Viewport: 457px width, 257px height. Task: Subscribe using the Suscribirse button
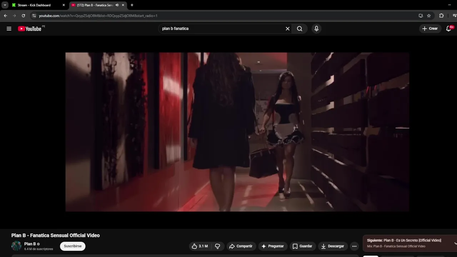click(73, 246)
